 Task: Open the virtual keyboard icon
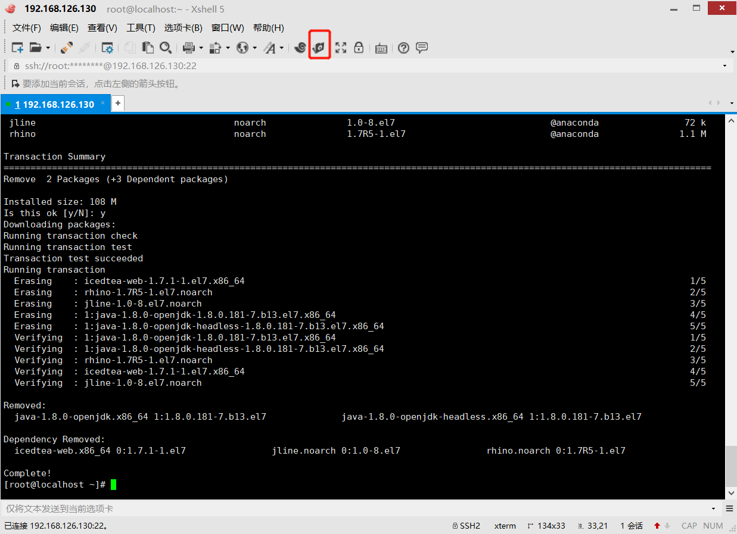pyautogui.click(x=382, y=49)
